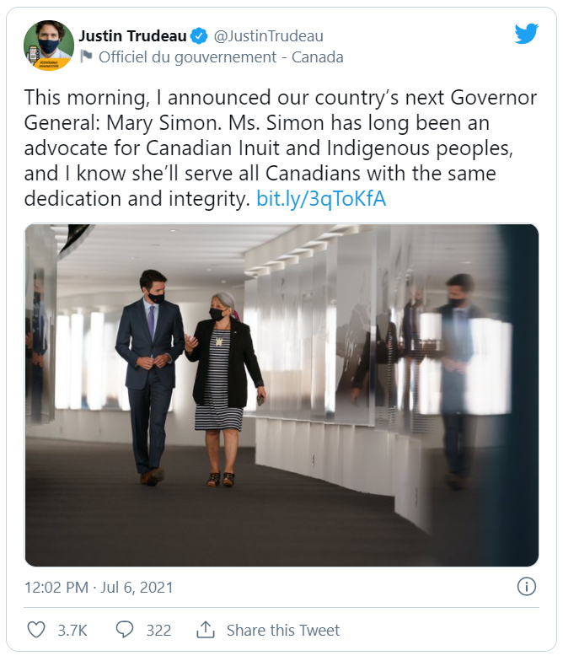The height and width of the screenshot is (661, 563).
Task: Open the bit.ly/3qToKfA link
Action: (x=321, y=201)
